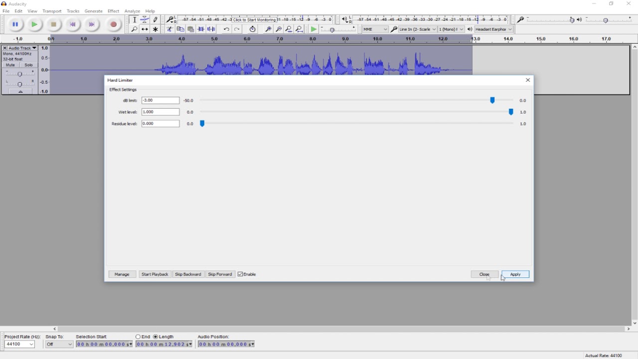Select the Selection (I-beam) tool
The width and height of the screenshot is (638, 359).
click(x=135, y=19)
